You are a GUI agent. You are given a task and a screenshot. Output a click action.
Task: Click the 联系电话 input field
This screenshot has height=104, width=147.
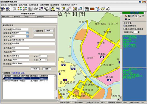click(20, 60)
